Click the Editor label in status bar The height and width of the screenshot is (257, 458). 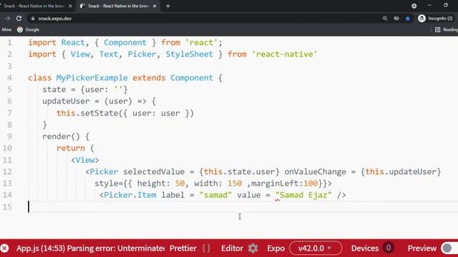232,248
